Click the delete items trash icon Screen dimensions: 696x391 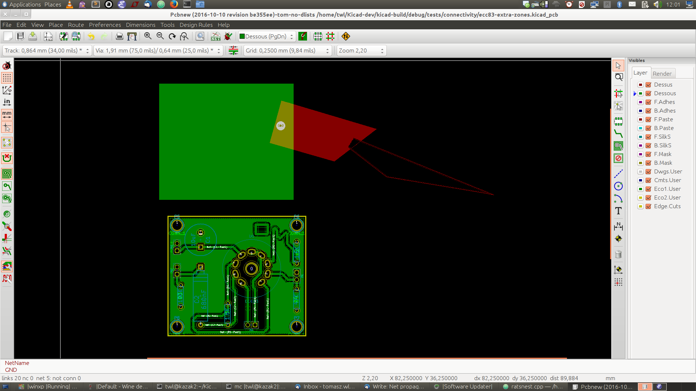click(x=618, y=254)
